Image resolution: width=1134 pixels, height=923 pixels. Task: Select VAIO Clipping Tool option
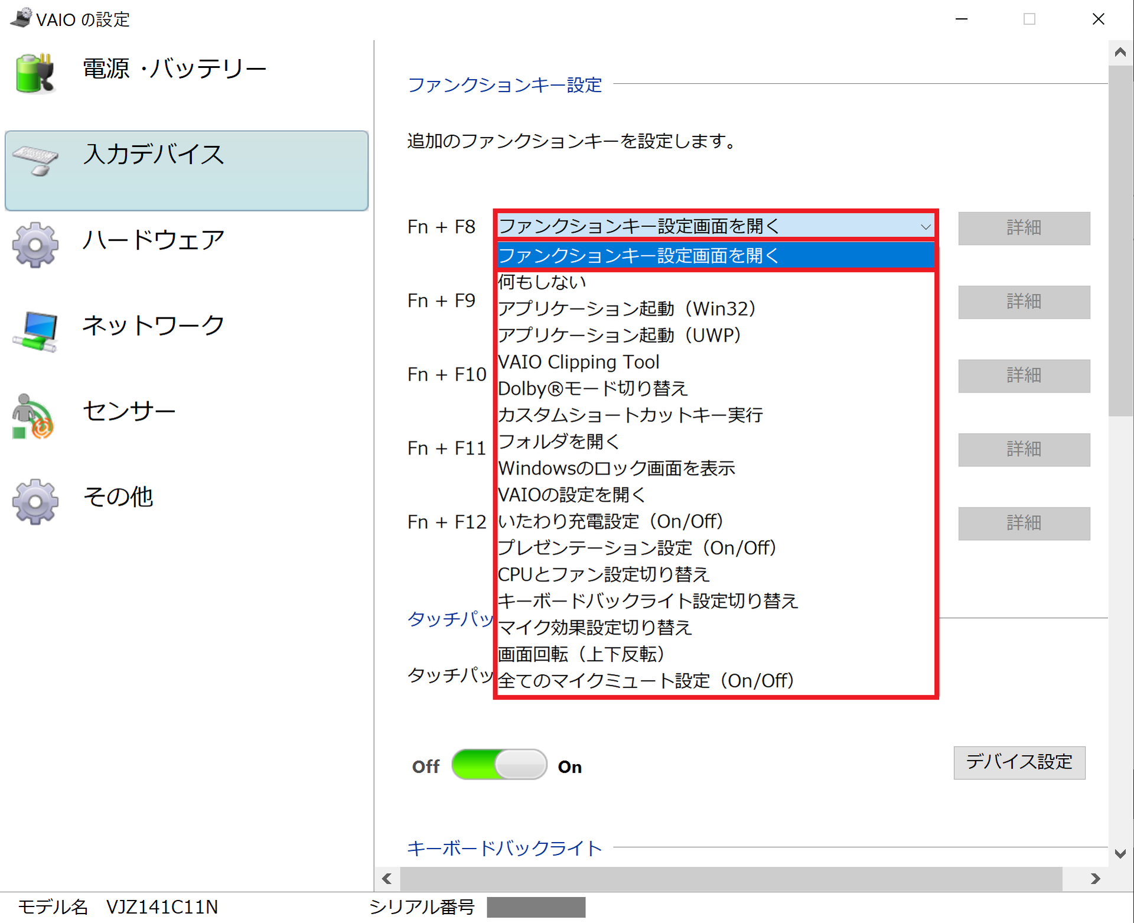(x=716, y=362)
